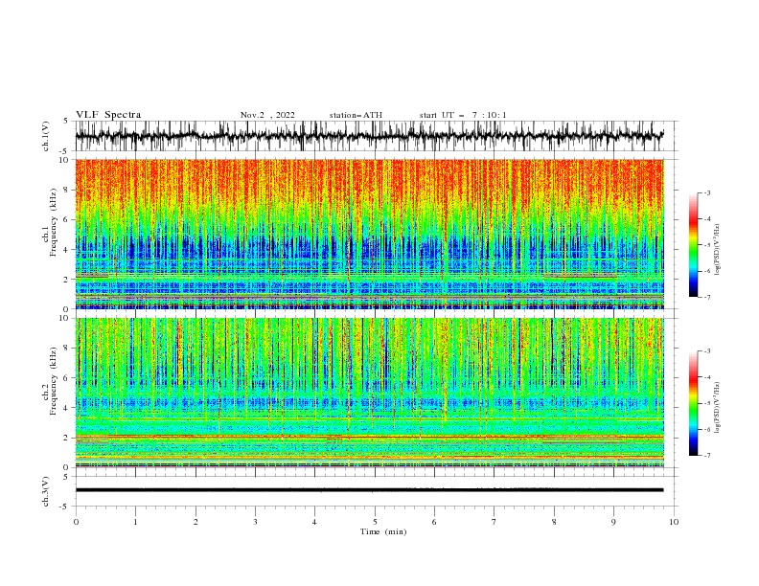Click the "-3" label on the ch.1 colorbar
The image size is (759, 586).
pyautogui.click(x=707, y=192)
